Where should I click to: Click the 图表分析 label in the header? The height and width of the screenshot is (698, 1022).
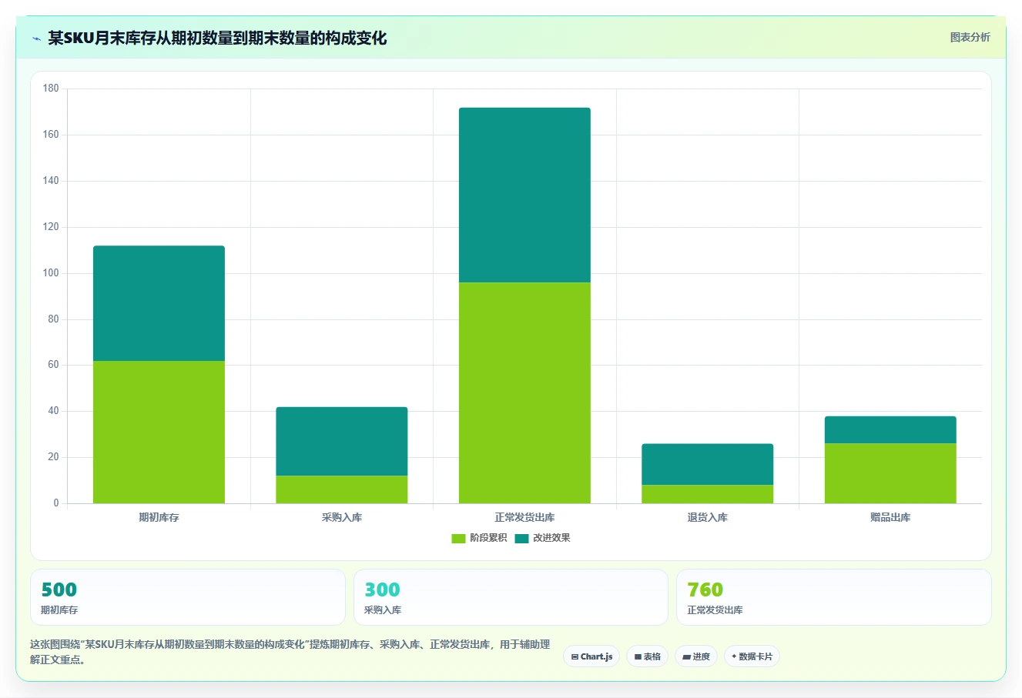pos(970,37)
